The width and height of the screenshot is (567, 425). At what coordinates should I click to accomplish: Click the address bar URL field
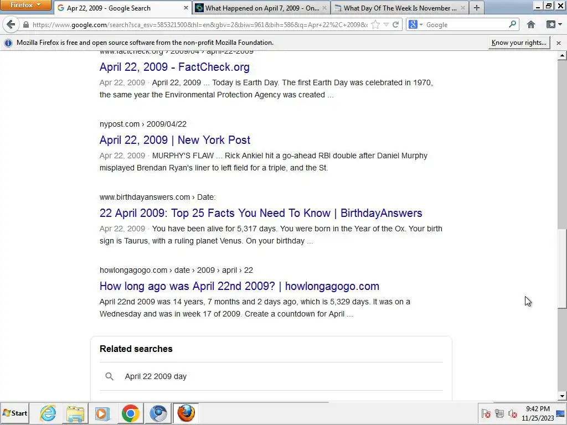coord(199,24)
